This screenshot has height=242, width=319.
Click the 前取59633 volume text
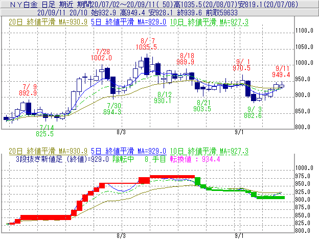[222, 13]
